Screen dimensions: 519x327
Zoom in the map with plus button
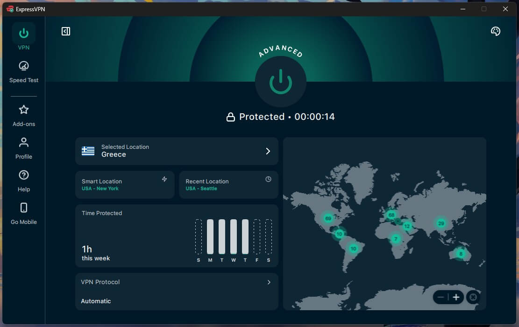[456, 297]
